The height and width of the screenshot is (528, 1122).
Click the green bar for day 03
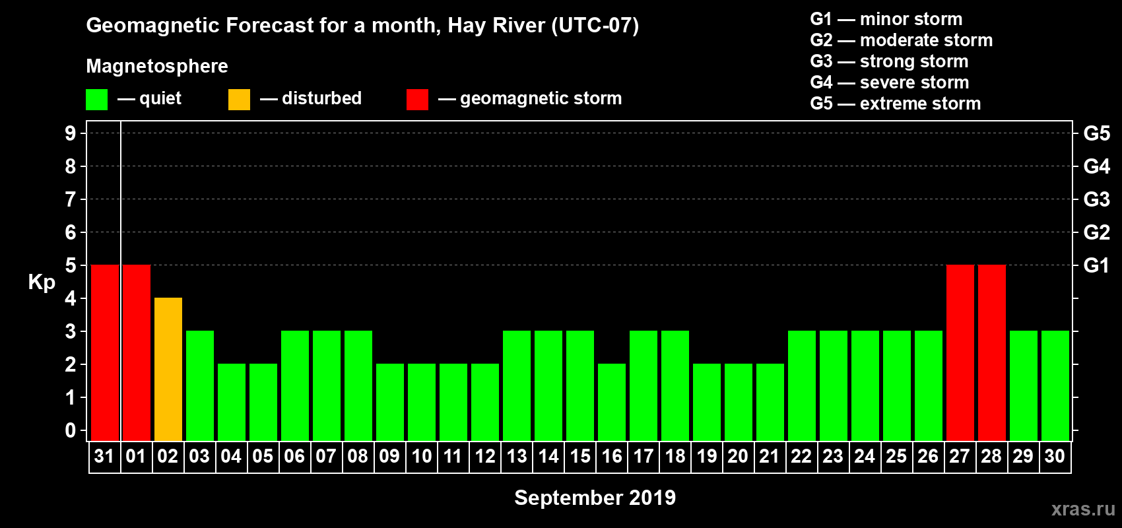(x=200, y=386)
